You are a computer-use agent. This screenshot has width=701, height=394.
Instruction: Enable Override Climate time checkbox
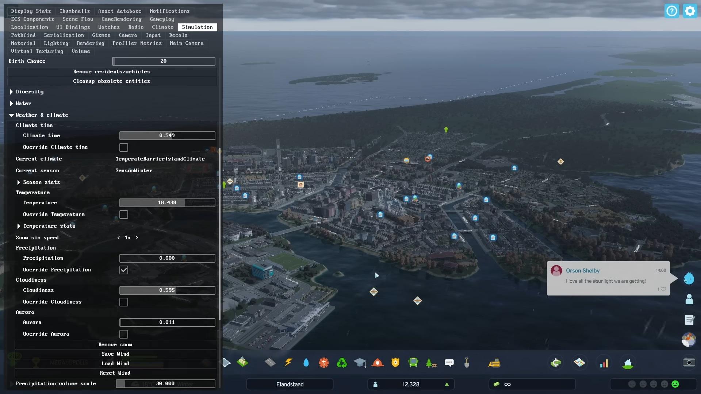pyautogui.click(x=124, y=147)
